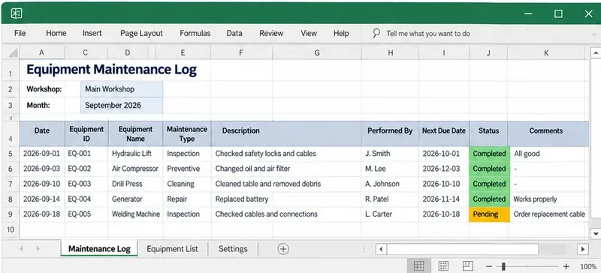Image resolution: width=601 pixels, height=273 pixels.
Task: Select the 'Works properly' comment cell
Action: point(549,199)
